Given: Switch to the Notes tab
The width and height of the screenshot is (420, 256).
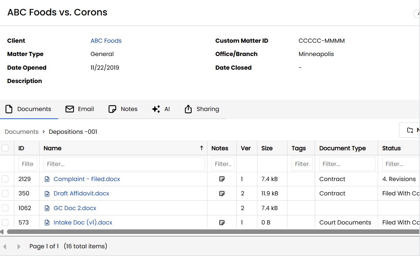Looking at the screenshot, I should click(x=123, y=109).
